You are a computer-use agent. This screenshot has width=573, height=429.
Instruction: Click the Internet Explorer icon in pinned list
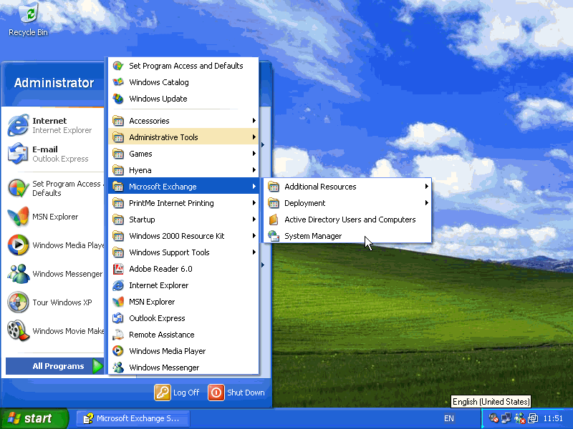17,125
